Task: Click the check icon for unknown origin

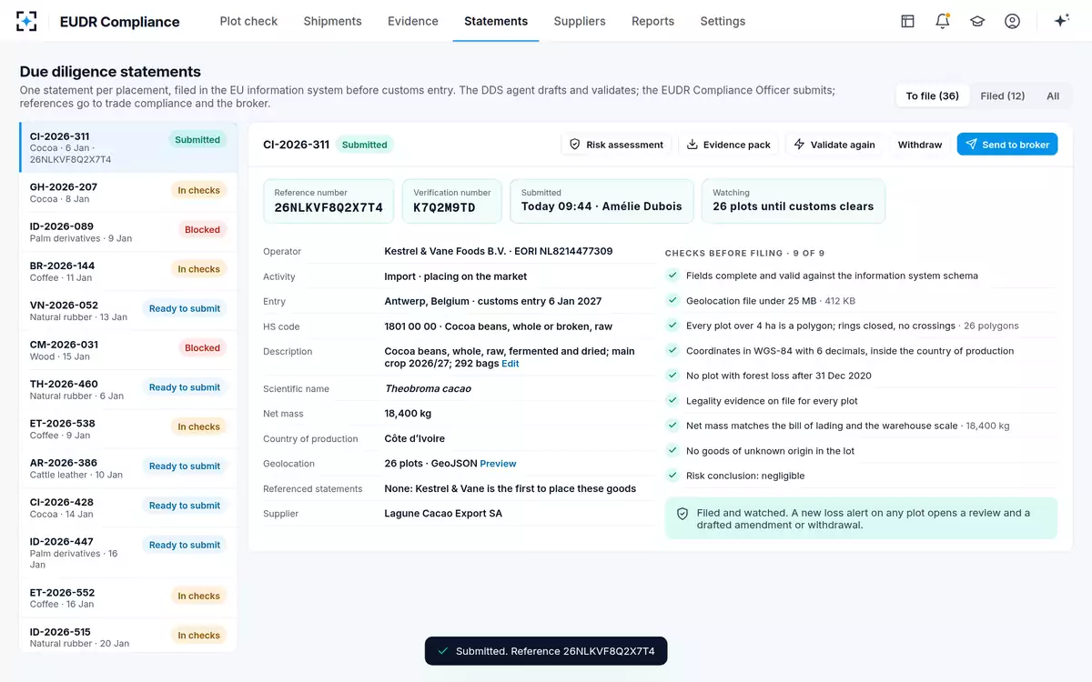Action: [672, 450]
